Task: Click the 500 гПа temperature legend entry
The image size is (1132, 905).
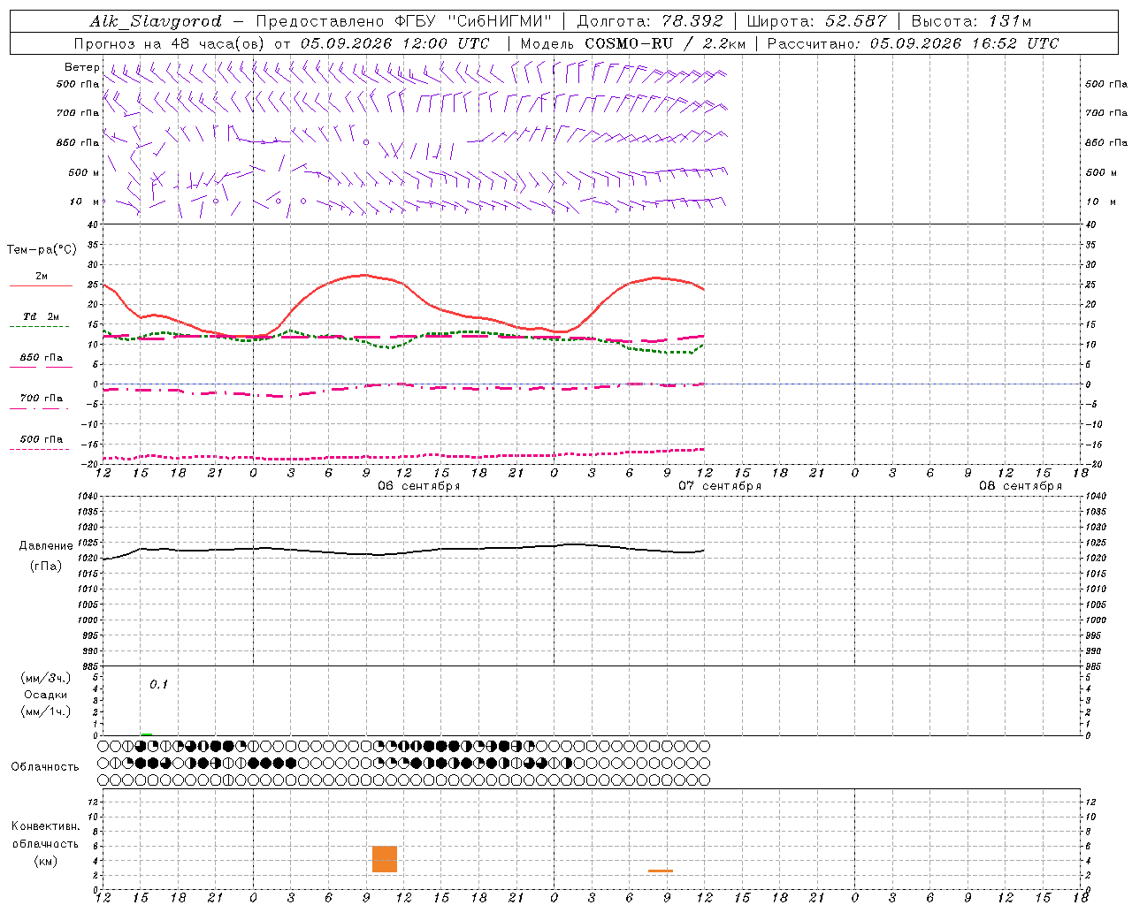Action: pyautogui.click(x=42, y=439)
